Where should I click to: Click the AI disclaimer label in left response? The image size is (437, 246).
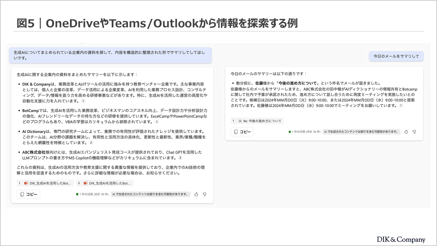pyautogui.click(x=151, y=194)
